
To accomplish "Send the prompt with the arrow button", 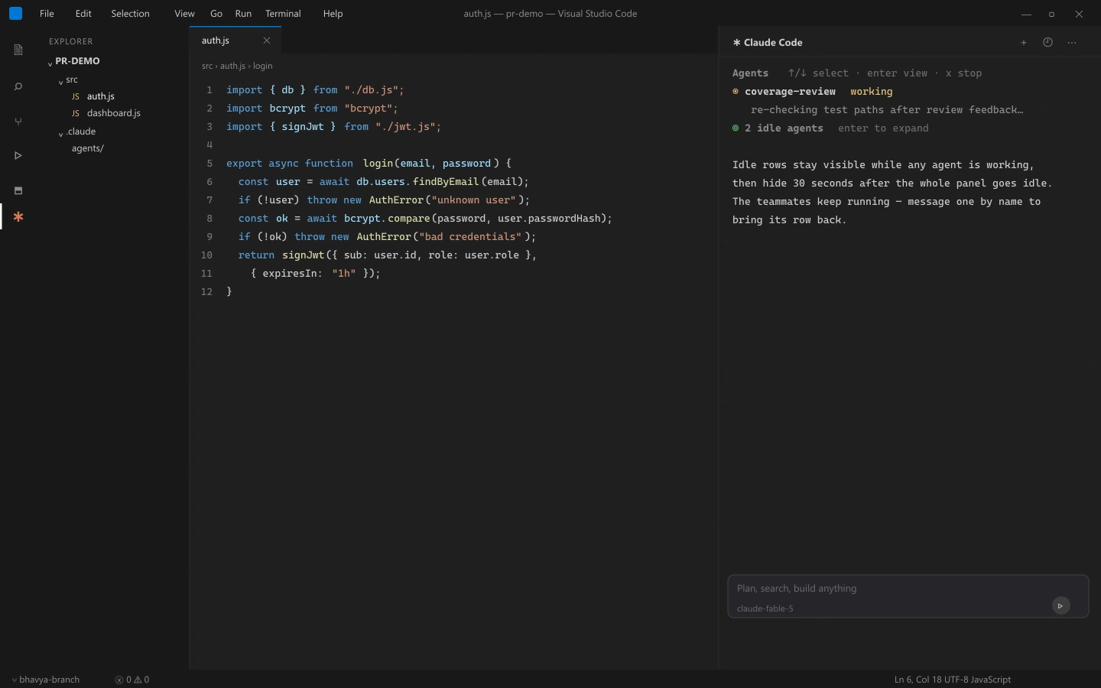I will pos(1061,605).
